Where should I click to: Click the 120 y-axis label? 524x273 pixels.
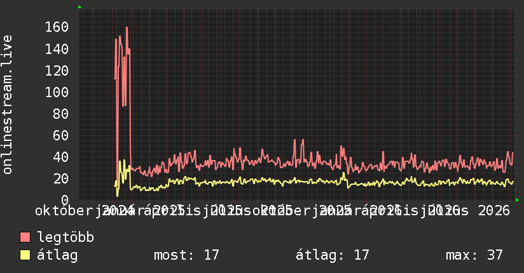(x=57, y=70)
